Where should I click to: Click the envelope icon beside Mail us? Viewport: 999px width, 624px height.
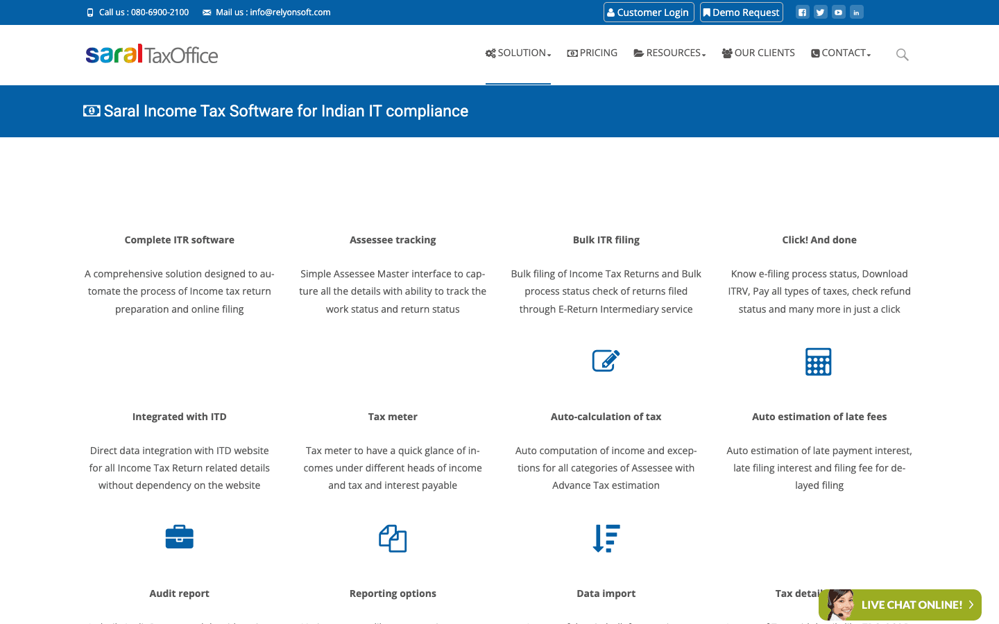[207, 12]
